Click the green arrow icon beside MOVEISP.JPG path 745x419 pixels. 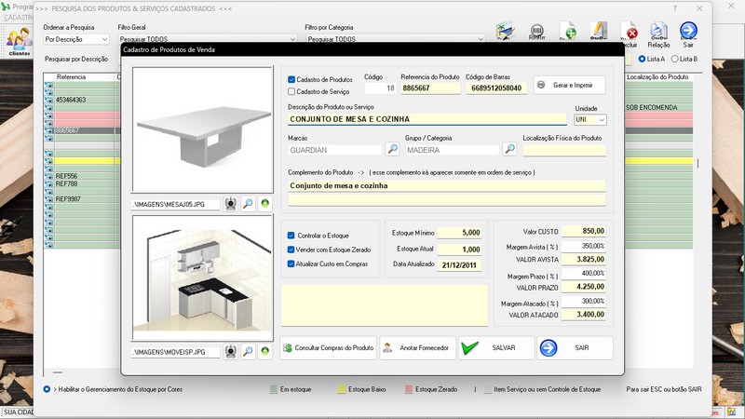(x=265, y=352)
